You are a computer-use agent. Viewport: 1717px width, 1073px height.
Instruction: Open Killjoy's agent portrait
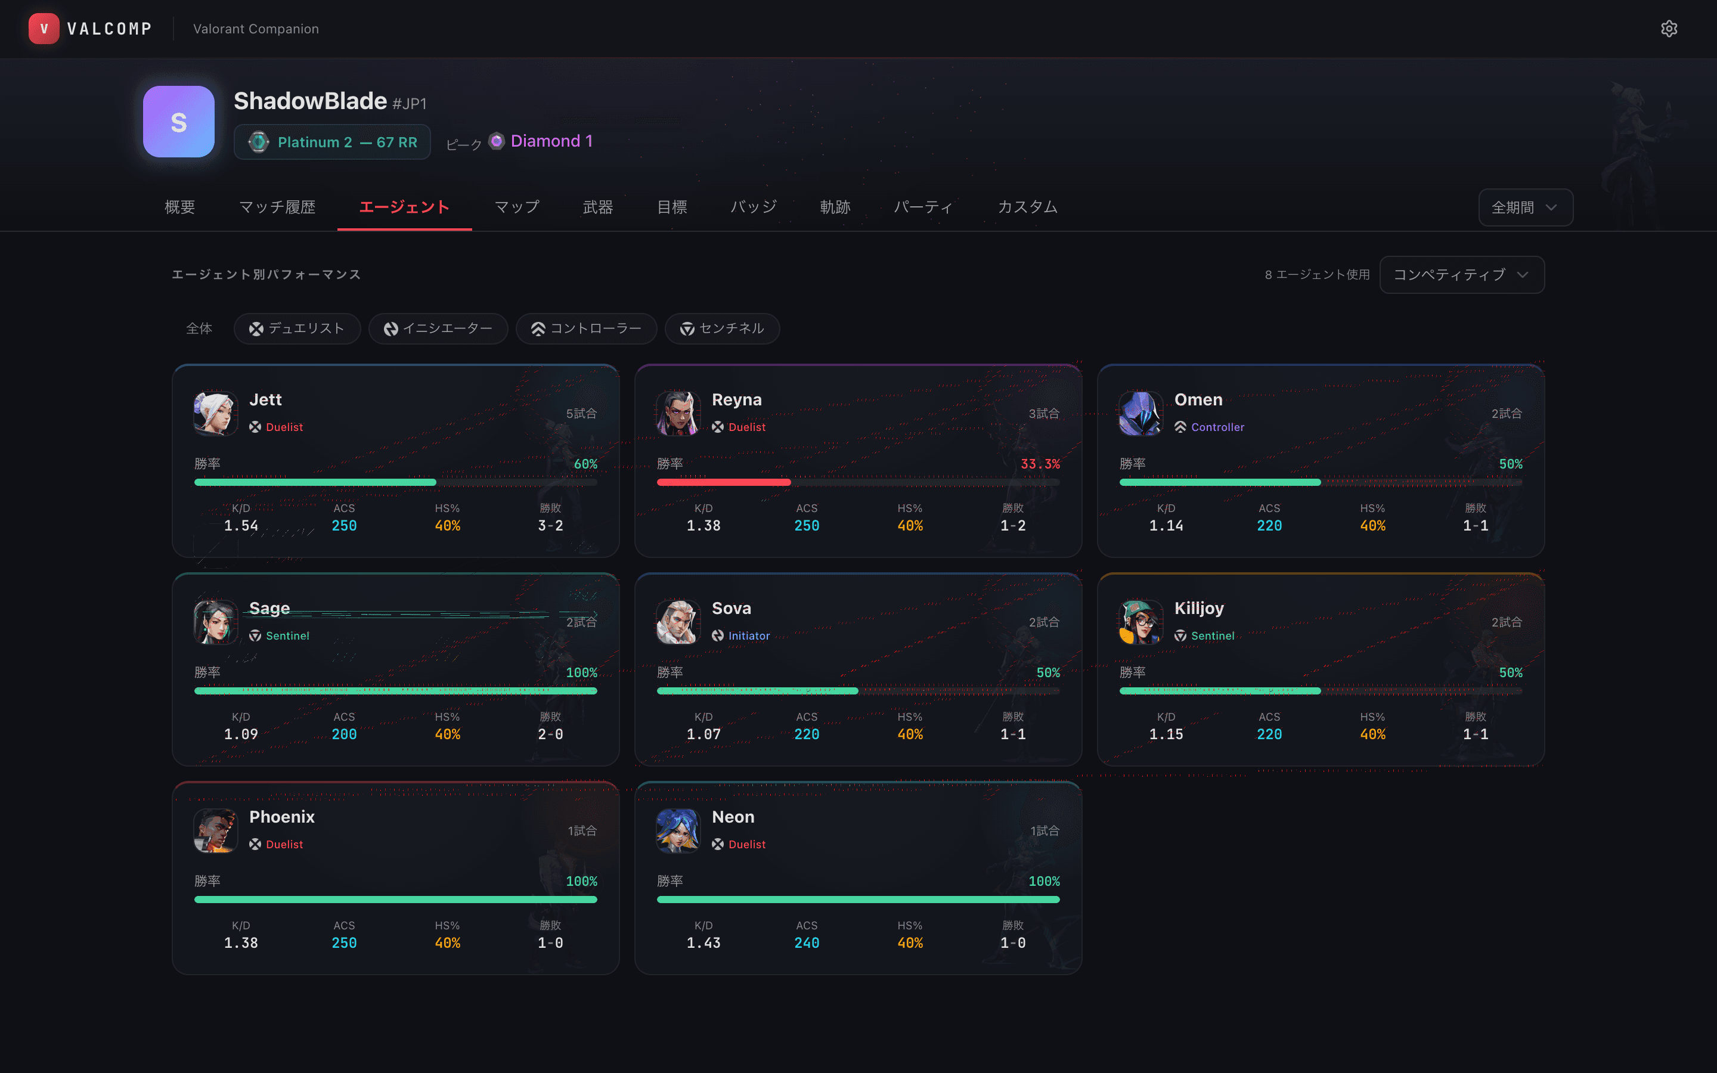(x=1141, y=621)
